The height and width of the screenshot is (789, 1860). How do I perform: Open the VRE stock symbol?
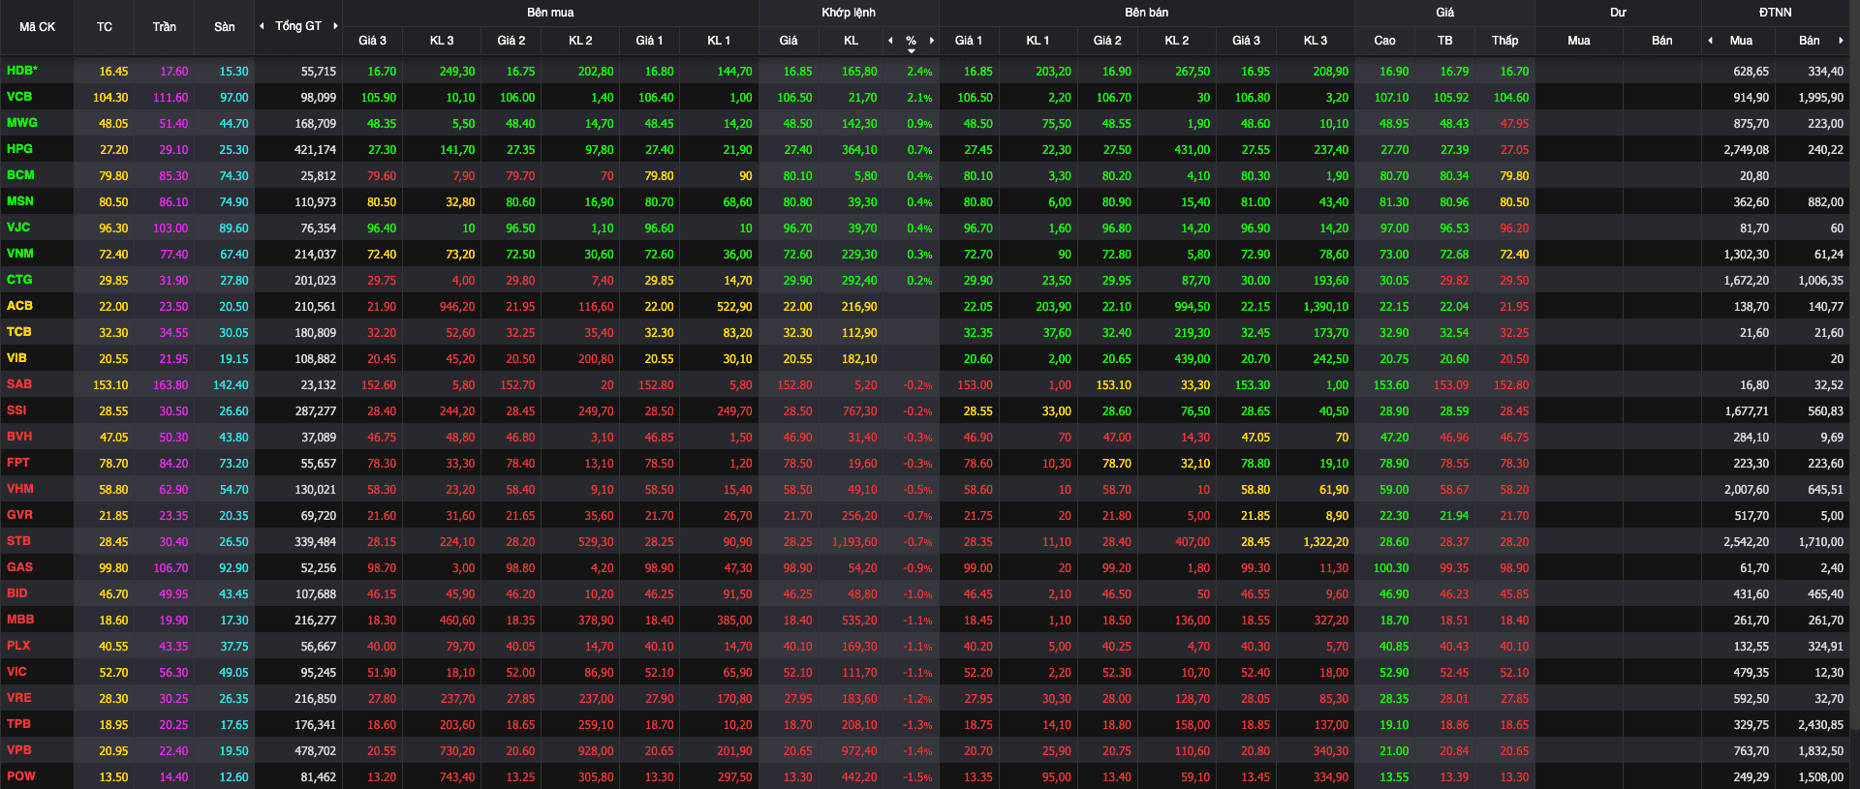19,698
